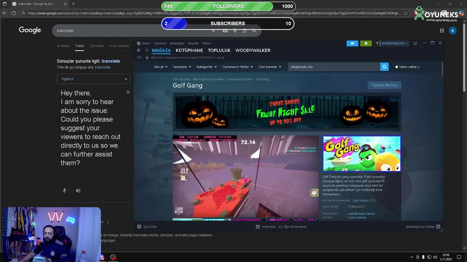Click Curve Games Serisi breadcrumb
The width and height of the screenshot is (467, 262).
coord(240,79)
